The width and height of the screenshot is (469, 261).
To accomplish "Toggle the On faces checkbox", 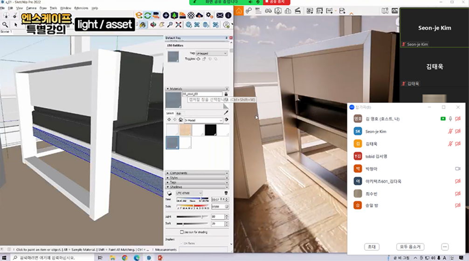I will [x=182, y=243].
